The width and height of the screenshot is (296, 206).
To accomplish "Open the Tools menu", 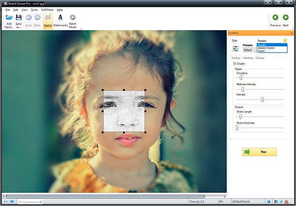I will pyautogui.click(x=34, y=10).
